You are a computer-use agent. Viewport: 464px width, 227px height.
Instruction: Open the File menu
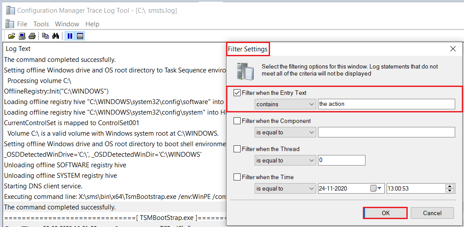click(x=22, y=24)
